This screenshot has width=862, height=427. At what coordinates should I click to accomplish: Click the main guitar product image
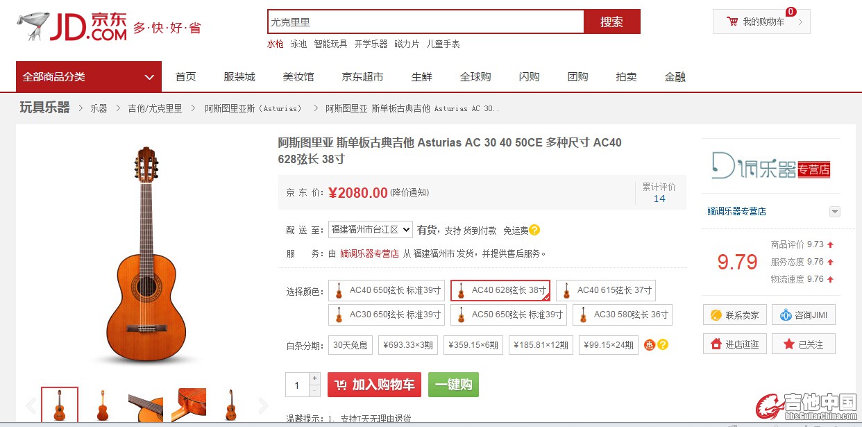146,255
